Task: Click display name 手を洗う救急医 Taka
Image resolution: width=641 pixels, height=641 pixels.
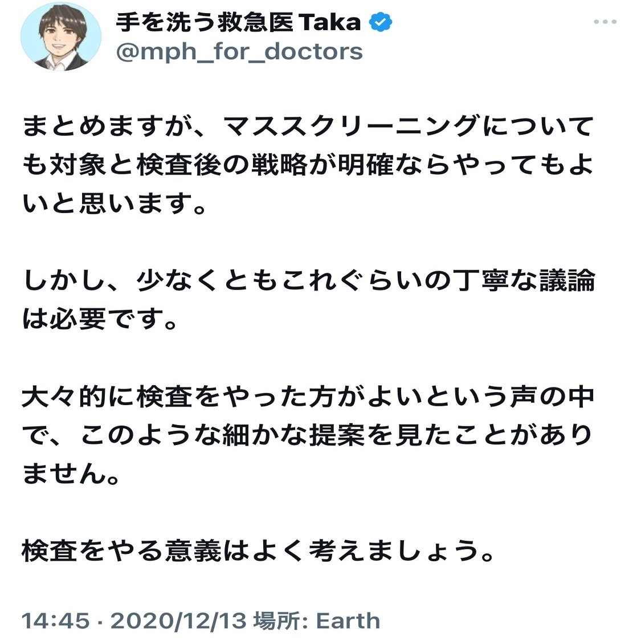Action: click(238, 22)
